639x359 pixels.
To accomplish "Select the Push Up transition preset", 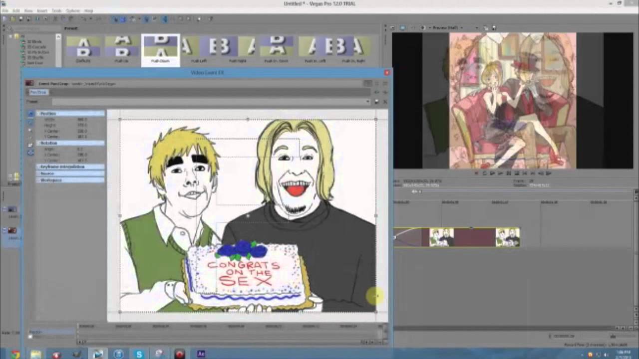I will coord(122,50).
